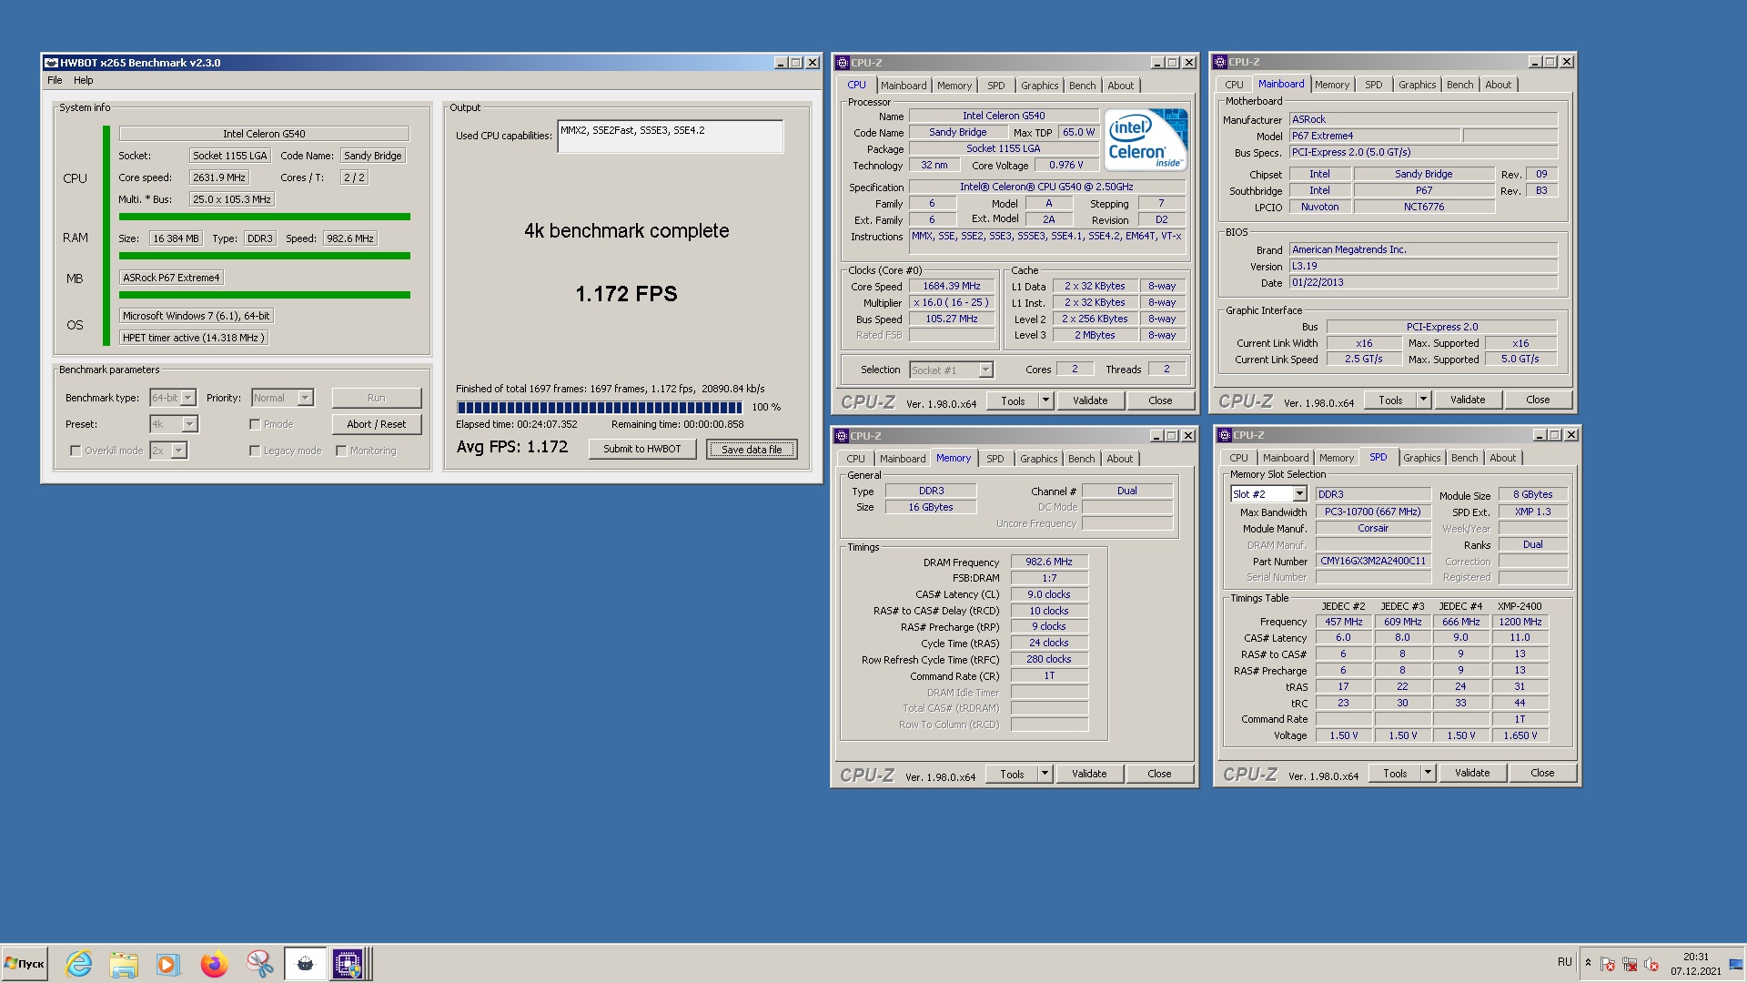Image resolution: width=1747 pixels, height=983 pixels.
Task: Switch to CPU-Z taskbar button
Action: (x=349, y=963)
